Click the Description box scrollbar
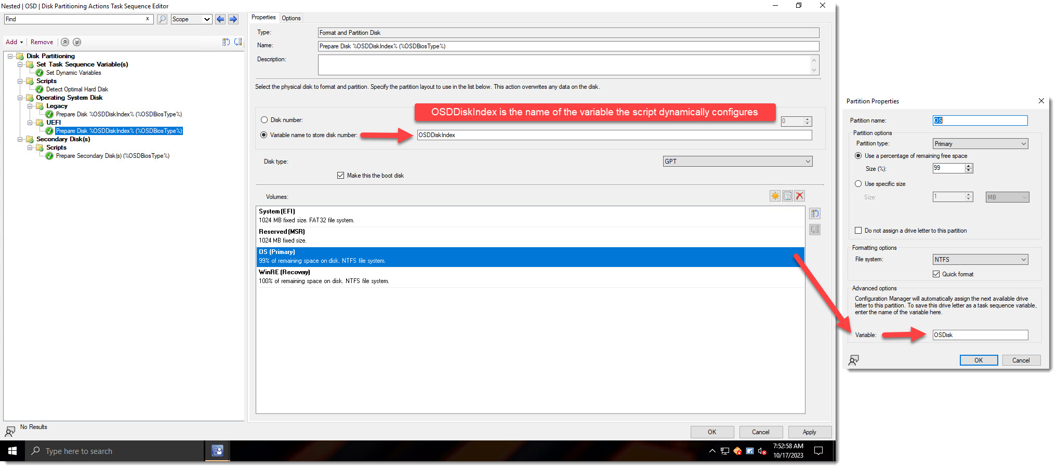Image resolution: width=1057 pixels, height=469 pixels. [814, 65]
